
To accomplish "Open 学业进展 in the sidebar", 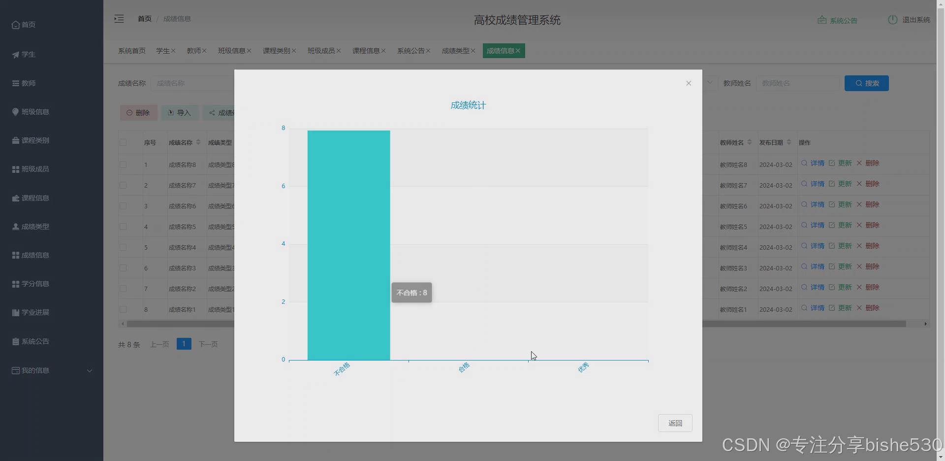I will pyautogui.click(x=31, y=312).
